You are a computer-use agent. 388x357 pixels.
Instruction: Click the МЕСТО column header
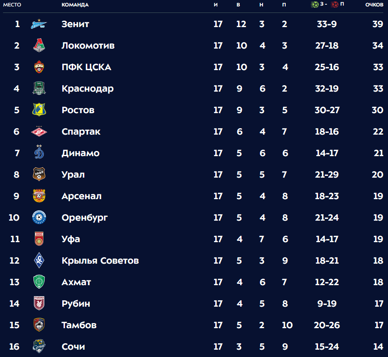click(x=12, y=5)
